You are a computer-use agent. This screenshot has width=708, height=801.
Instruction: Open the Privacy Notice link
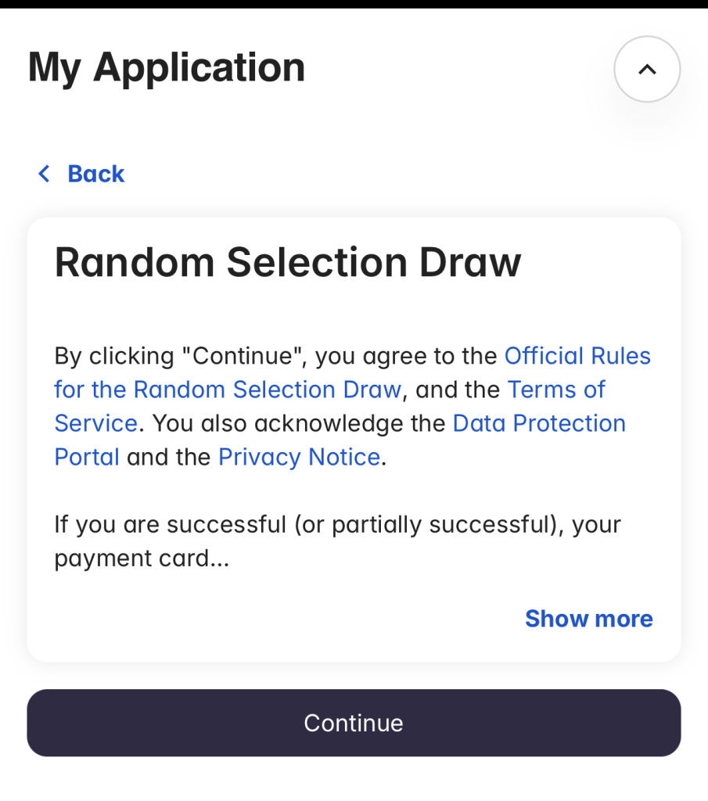coord(299,457)
